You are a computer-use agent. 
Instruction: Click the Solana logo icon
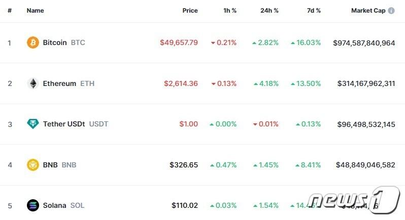pos(33,205)
